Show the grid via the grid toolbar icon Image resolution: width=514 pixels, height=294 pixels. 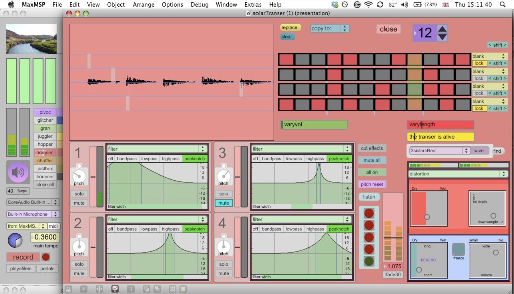(172, 288)
